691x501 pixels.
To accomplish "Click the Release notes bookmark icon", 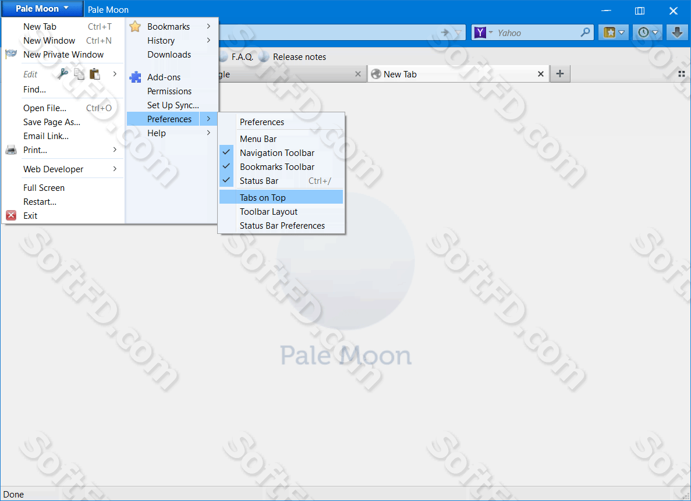I will (x=264, y=57).
